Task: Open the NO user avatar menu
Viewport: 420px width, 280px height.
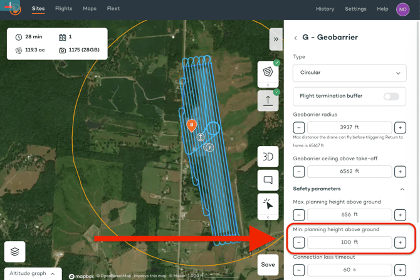Action: coord(402,9)
